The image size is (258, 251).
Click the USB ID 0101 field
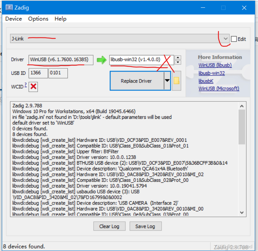coord(58,73)
